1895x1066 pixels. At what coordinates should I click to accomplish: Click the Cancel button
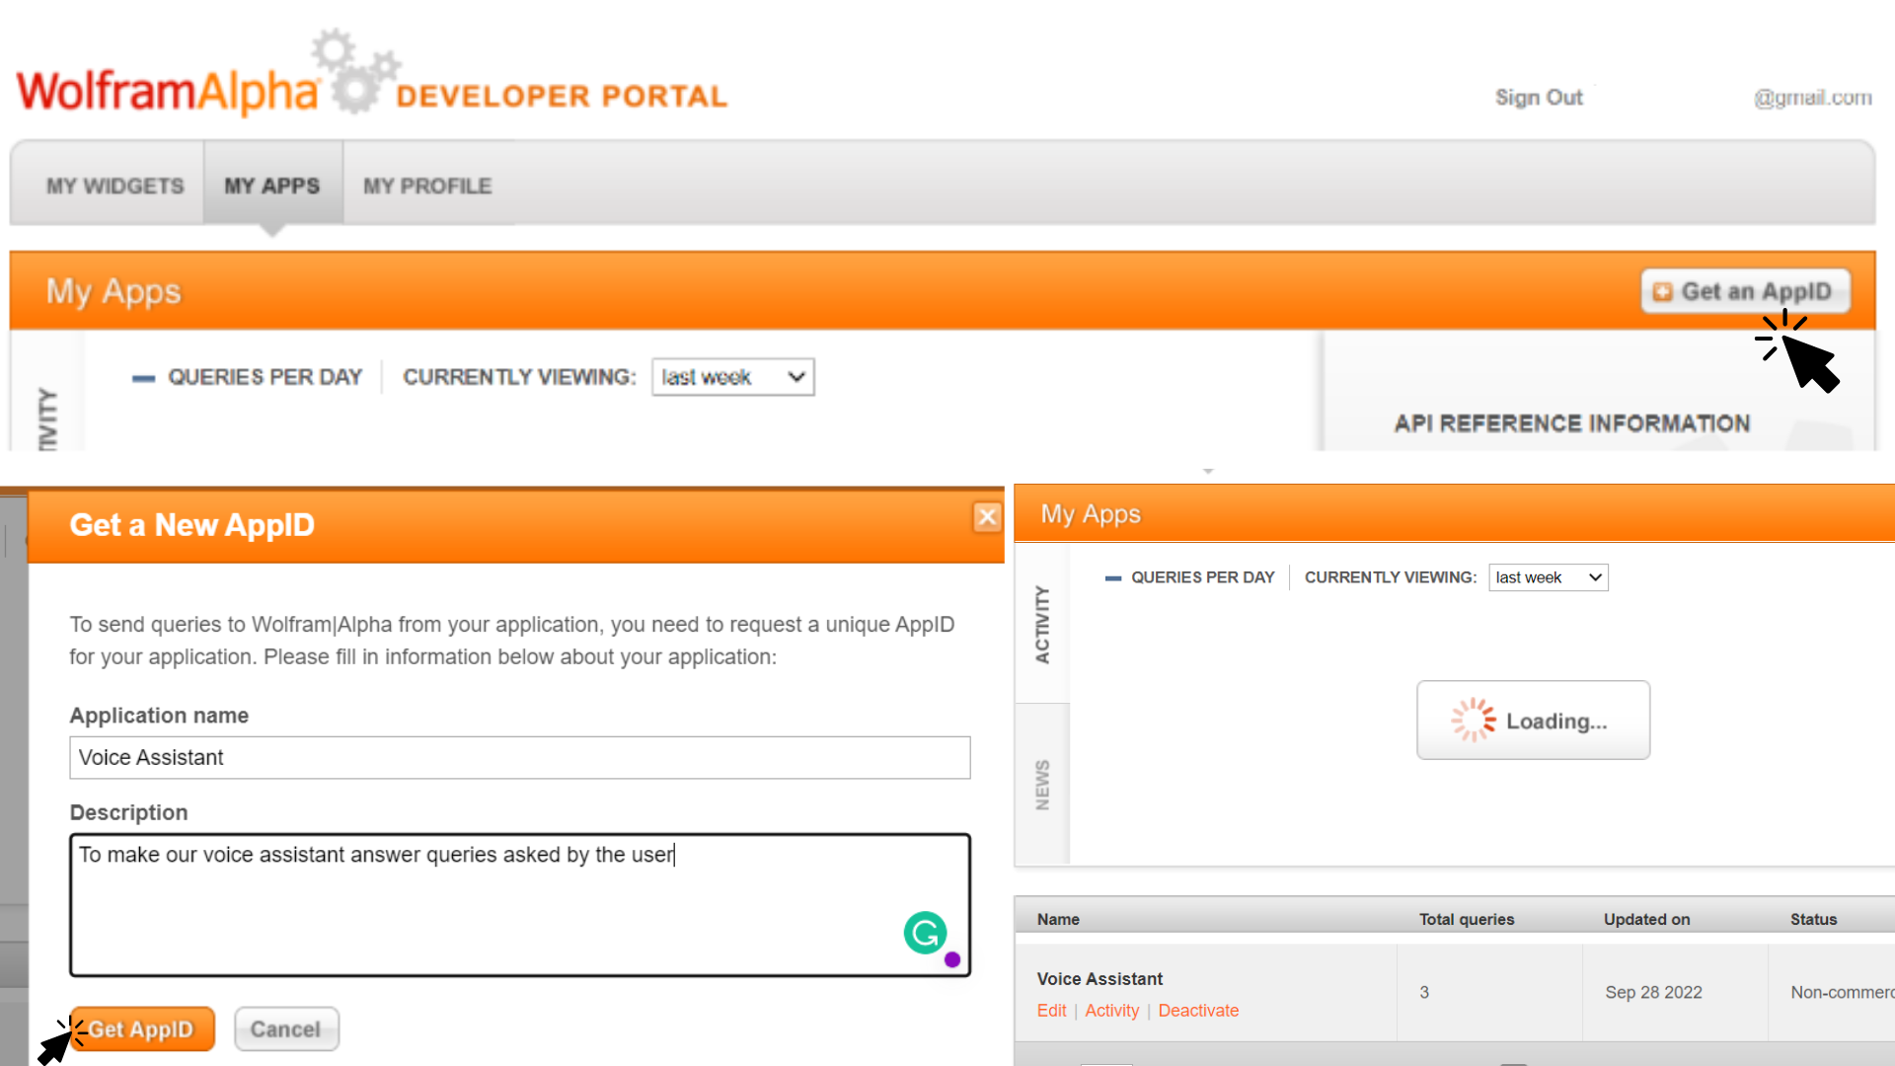coord(285,1029)
